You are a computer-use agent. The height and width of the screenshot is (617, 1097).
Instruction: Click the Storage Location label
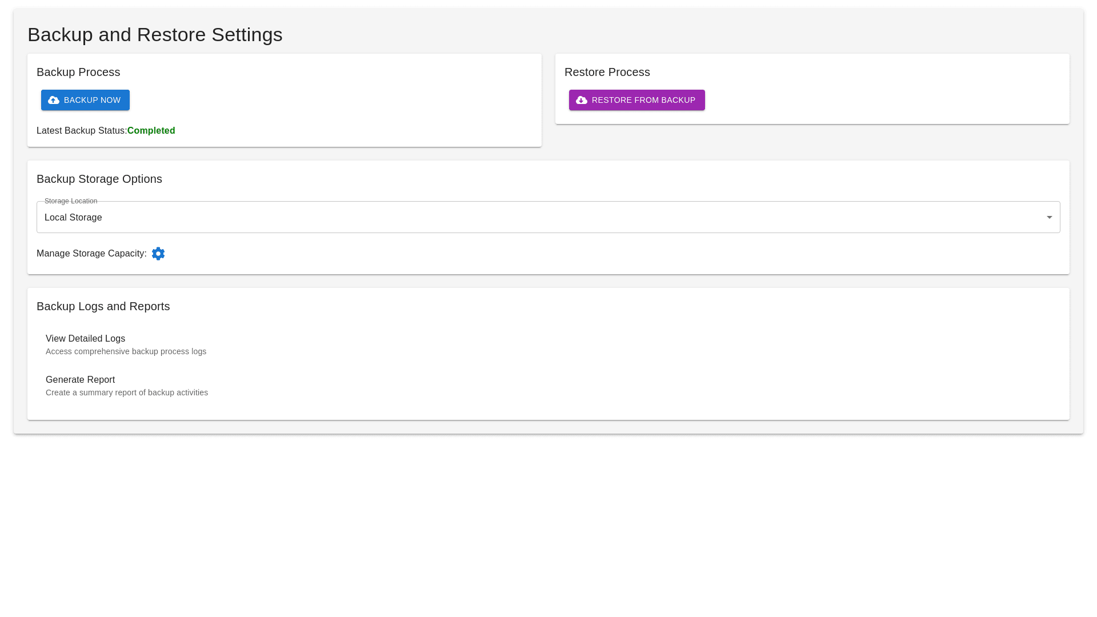point(71,201)
